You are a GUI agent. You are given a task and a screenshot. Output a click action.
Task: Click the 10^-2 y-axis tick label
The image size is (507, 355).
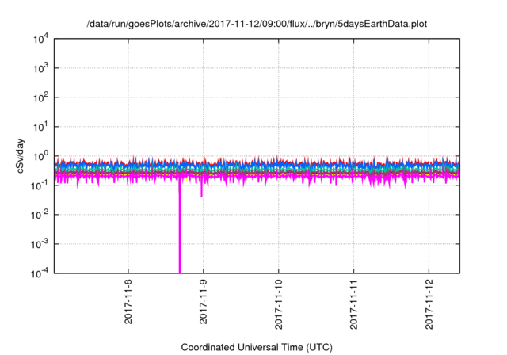(40, 215)
